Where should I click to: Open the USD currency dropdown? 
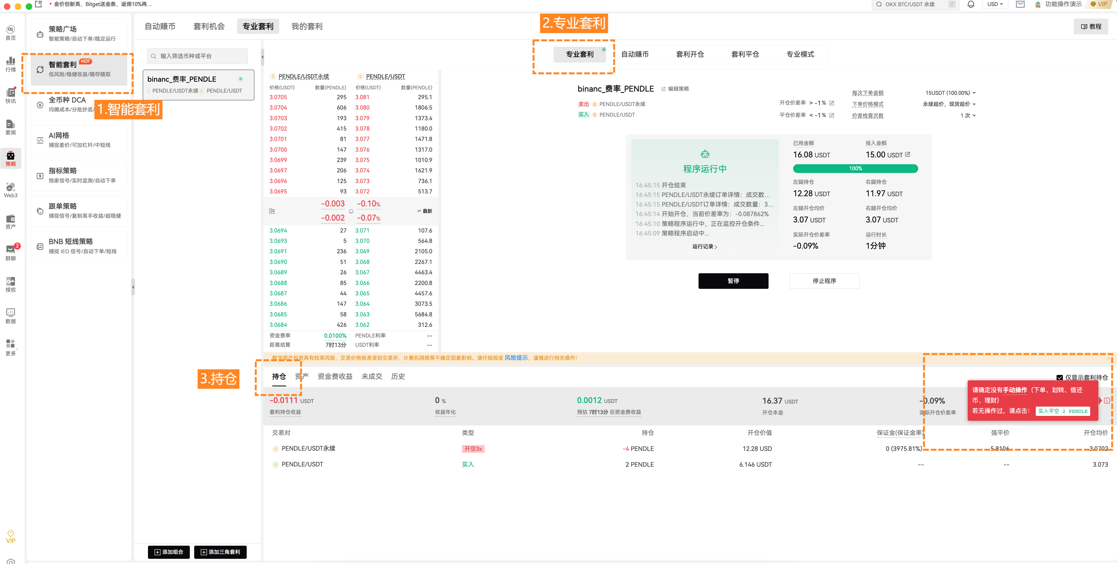[995, 4]
